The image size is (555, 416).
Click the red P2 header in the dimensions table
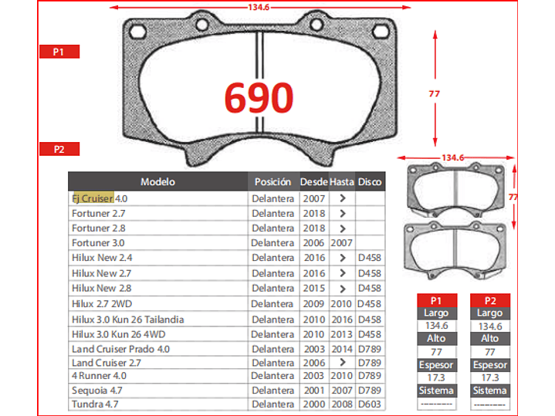(489, 300)
